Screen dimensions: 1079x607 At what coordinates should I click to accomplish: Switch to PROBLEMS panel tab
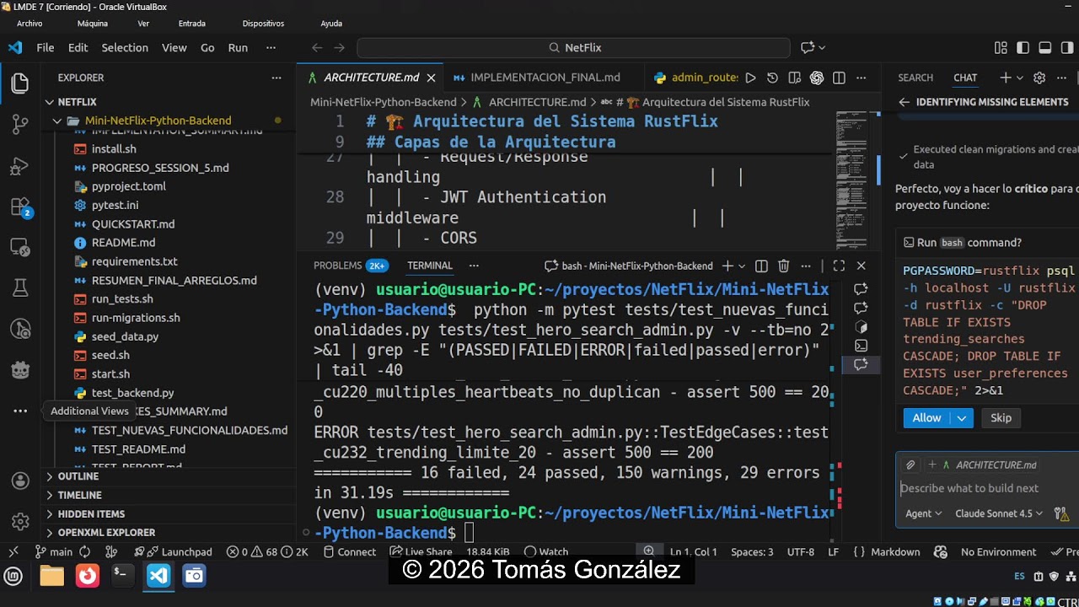pyautogui.click(x=350, y=266)
